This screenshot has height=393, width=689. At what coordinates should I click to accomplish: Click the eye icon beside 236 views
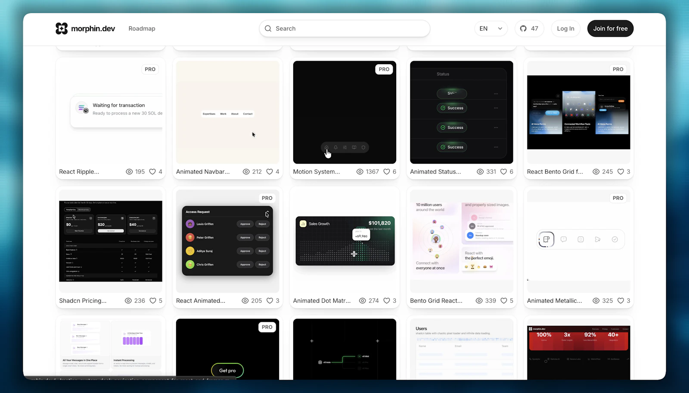point(128,301)
